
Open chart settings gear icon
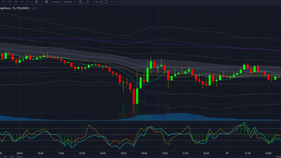tap(47, 2)
